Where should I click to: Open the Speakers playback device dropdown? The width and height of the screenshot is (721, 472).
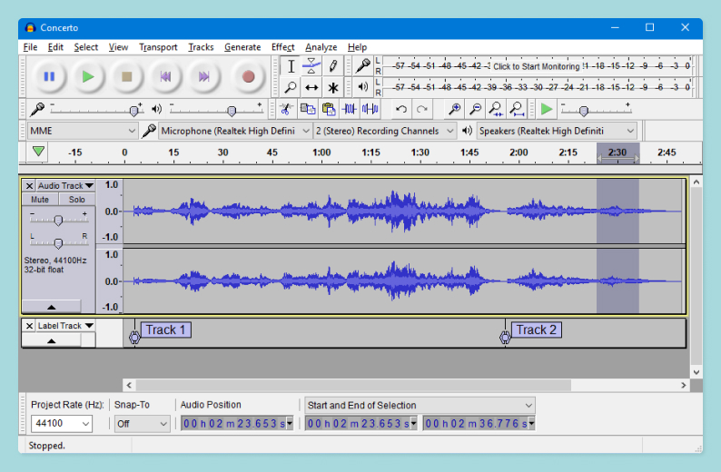557,131
